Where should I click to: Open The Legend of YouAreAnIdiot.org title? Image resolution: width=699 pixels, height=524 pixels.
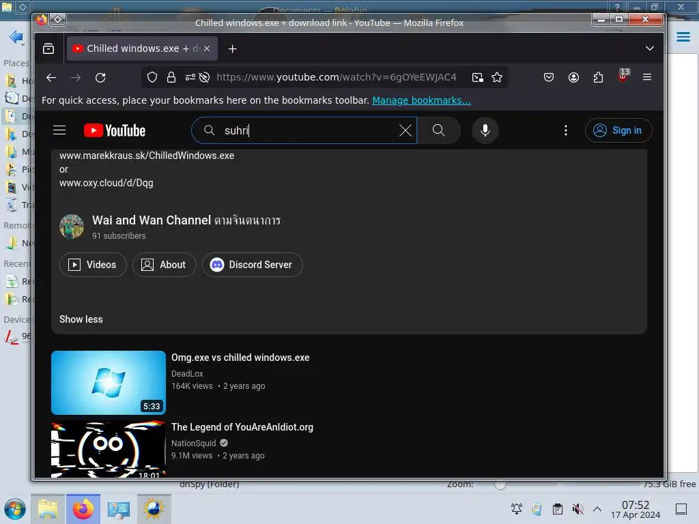(x=242, y=427)
